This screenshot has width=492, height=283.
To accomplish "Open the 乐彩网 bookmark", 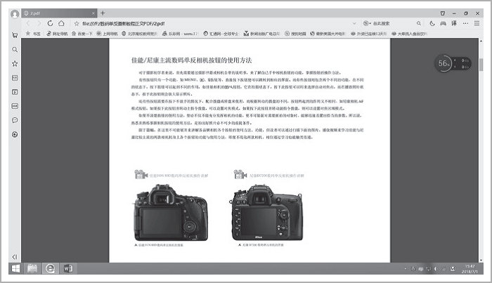I will tap(180, 34).
